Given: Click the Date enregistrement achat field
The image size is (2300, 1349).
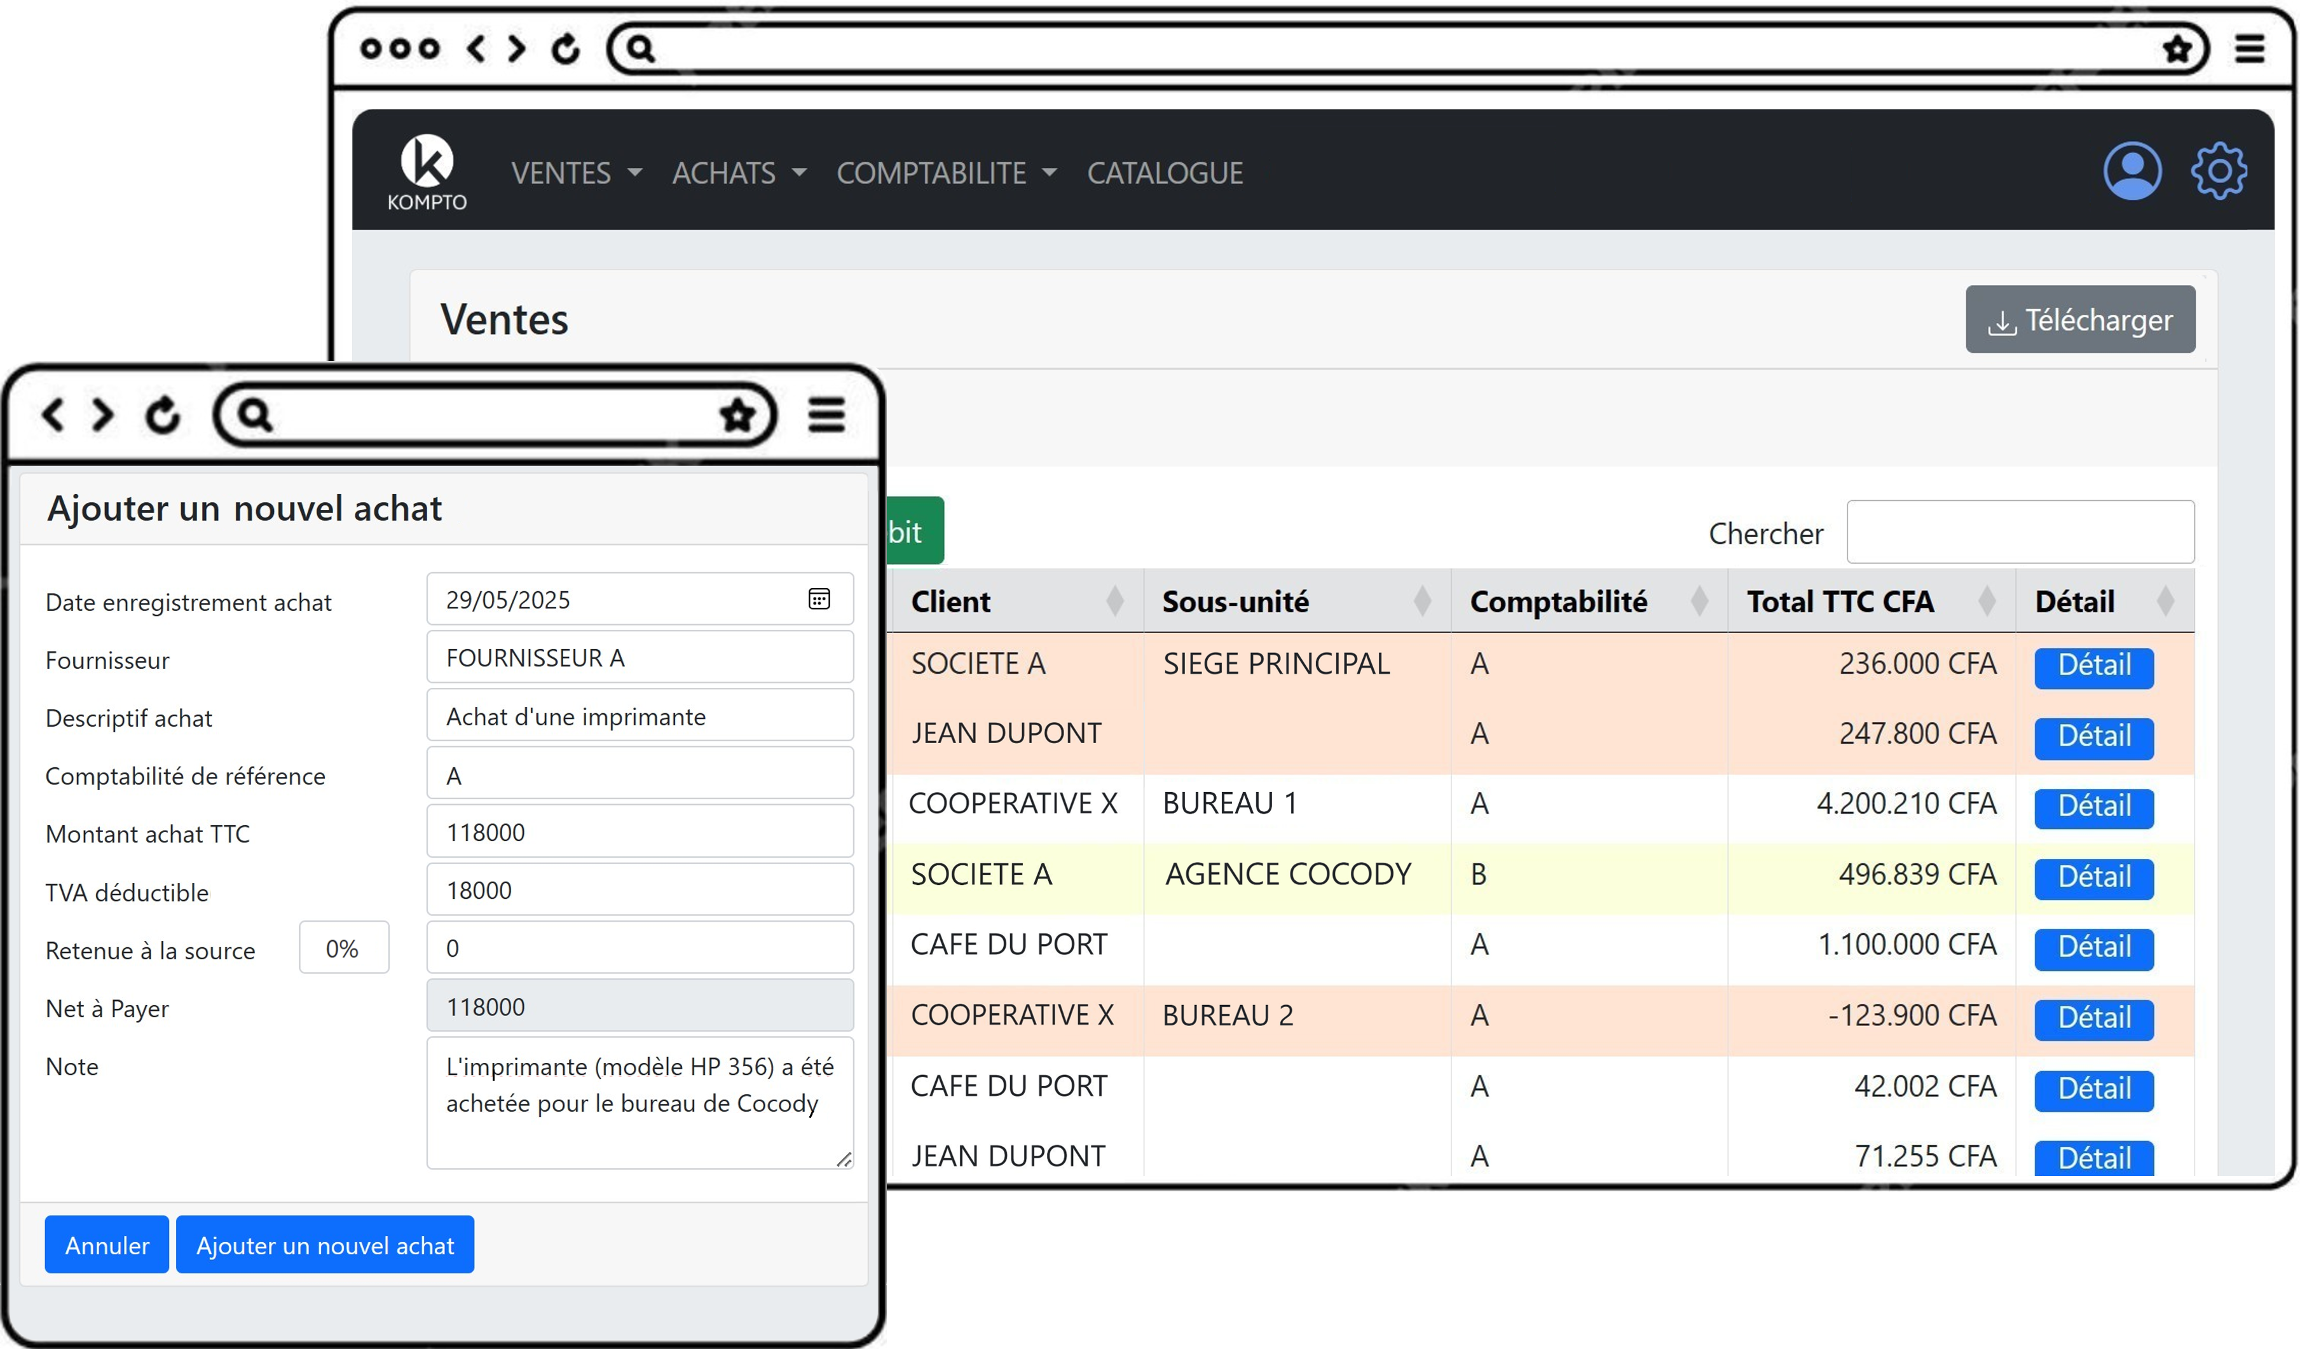Looking at the screenshot, I should [x=640, y=599].
